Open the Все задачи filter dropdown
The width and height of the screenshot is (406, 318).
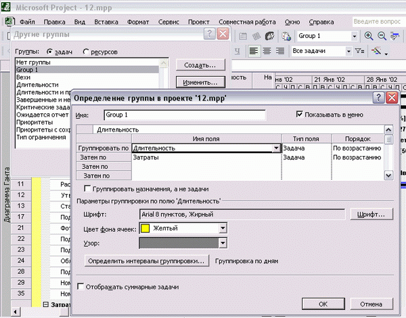pos(348,51)
